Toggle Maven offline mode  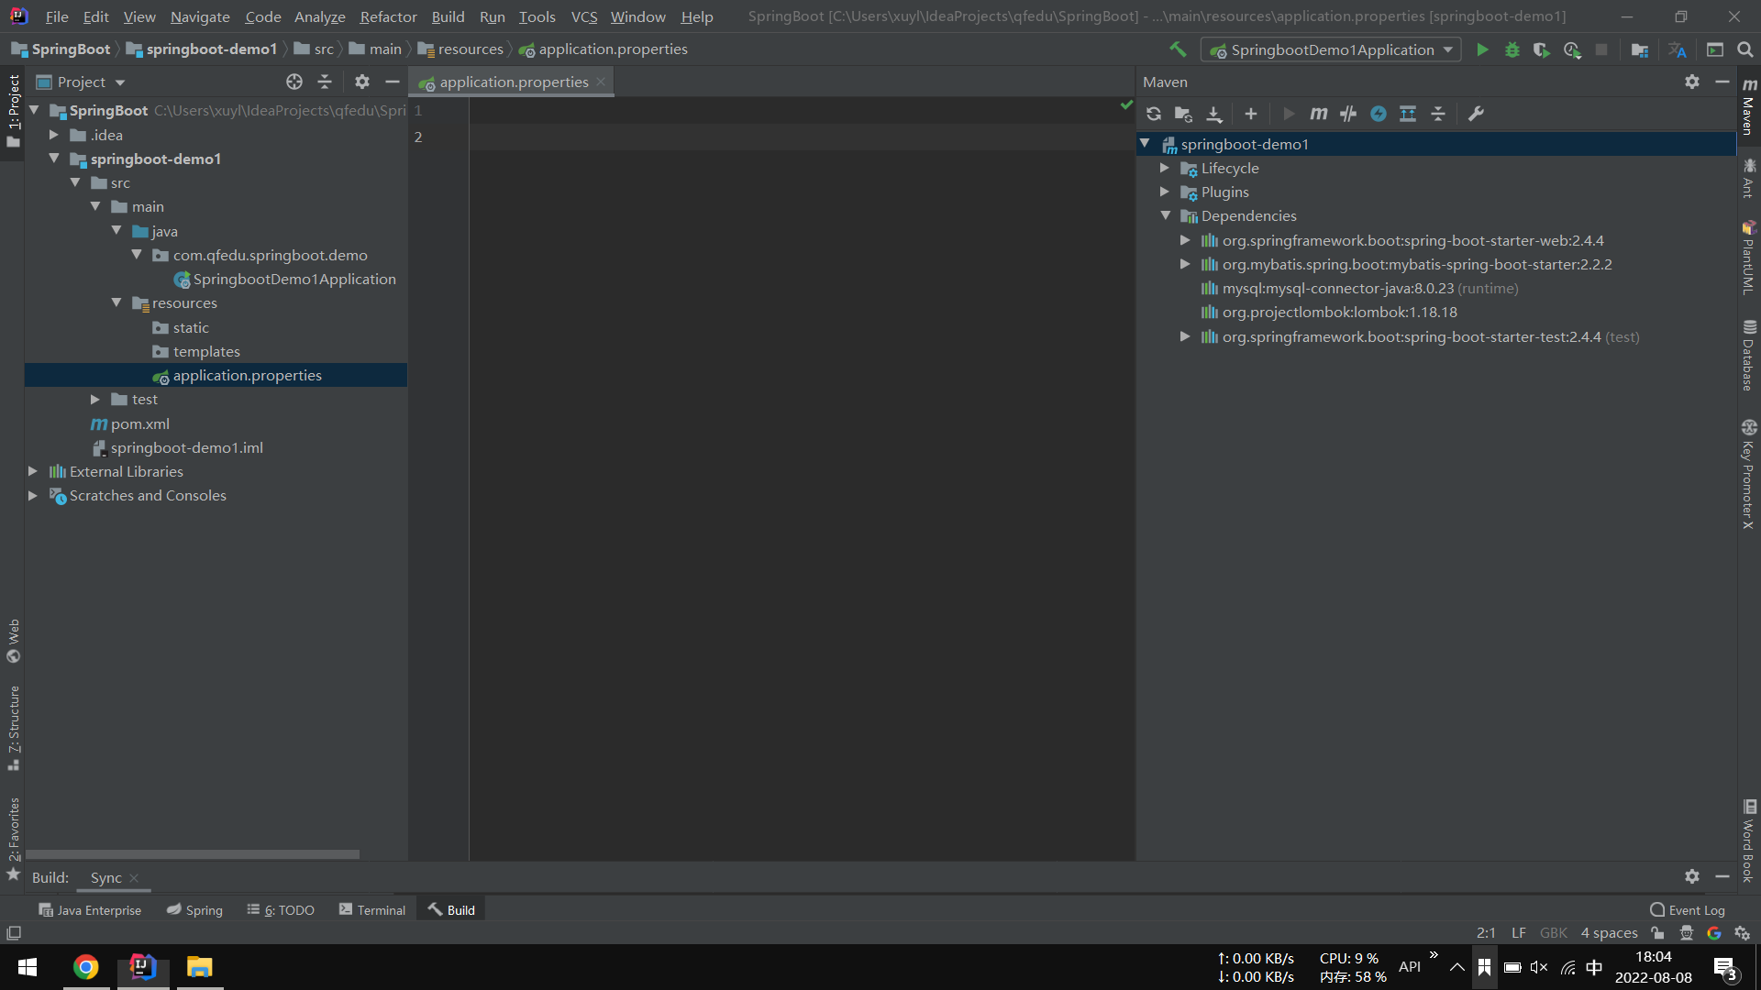click(x=1348, y=114)
